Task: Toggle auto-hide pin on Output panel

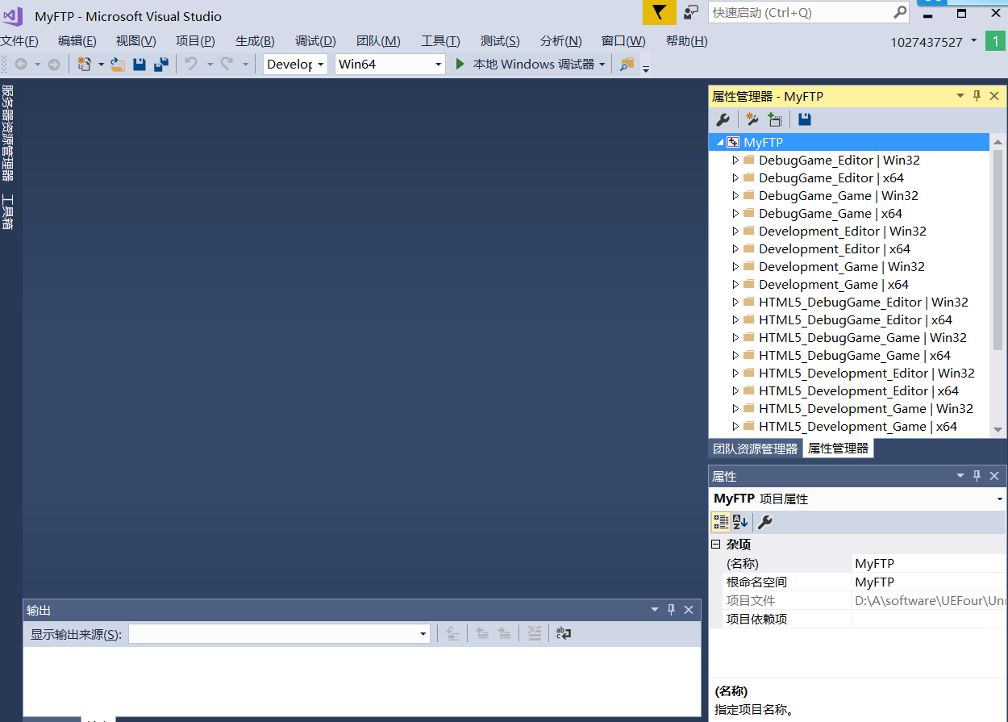Action: [672, 610]
